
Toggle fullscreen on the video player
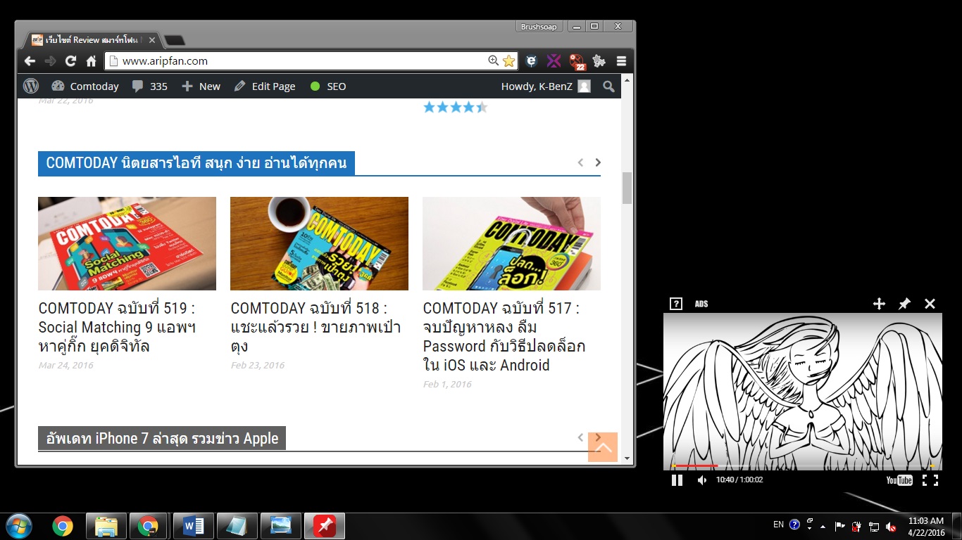click(930, 480)
